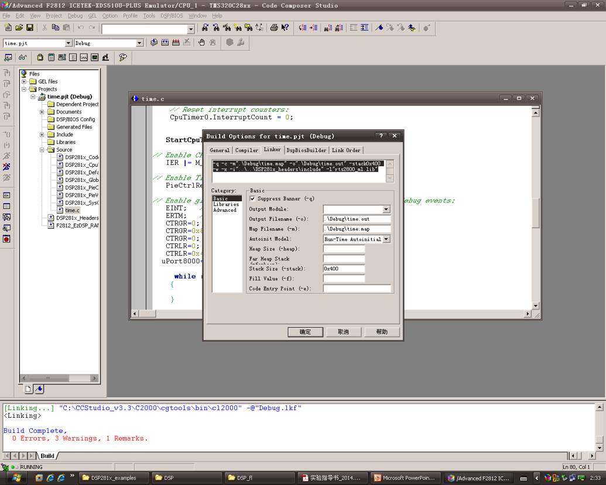The image size is (606, 485).
Task: Open the active project time.pjt dropdown
Action: tap(69, 43)
